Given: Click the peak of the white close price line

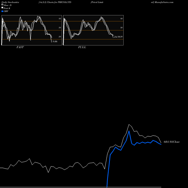Looking at the screenshot, I should [129, 124].
